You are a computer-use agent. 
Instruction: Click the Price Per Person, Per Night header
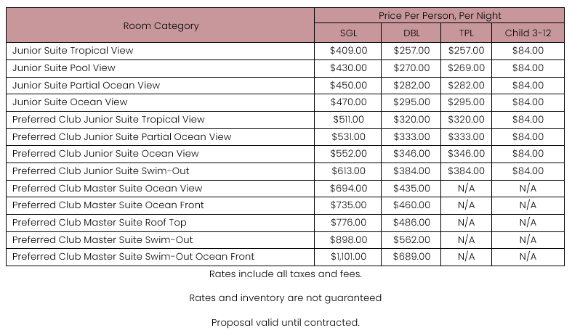pos(440,15)
